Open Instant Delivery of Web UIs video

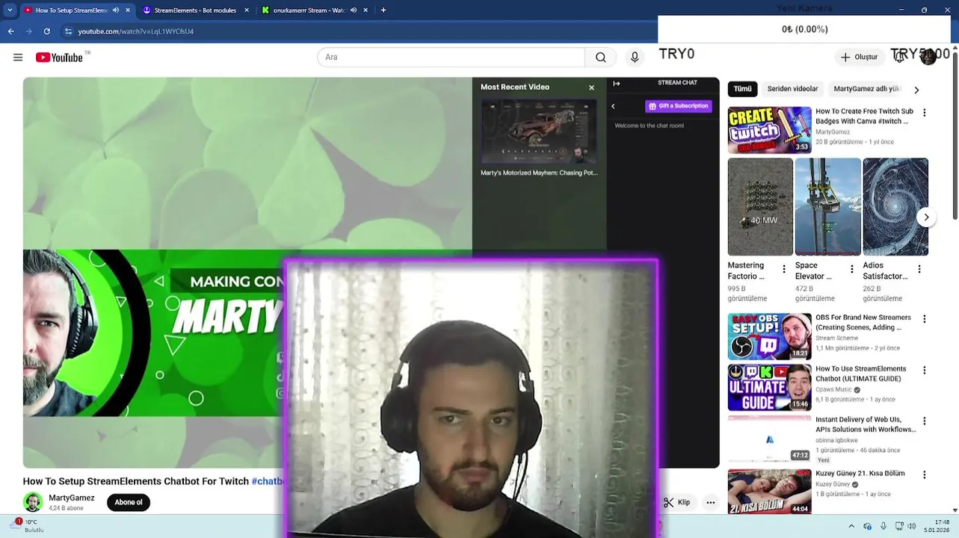pos(769,439)
